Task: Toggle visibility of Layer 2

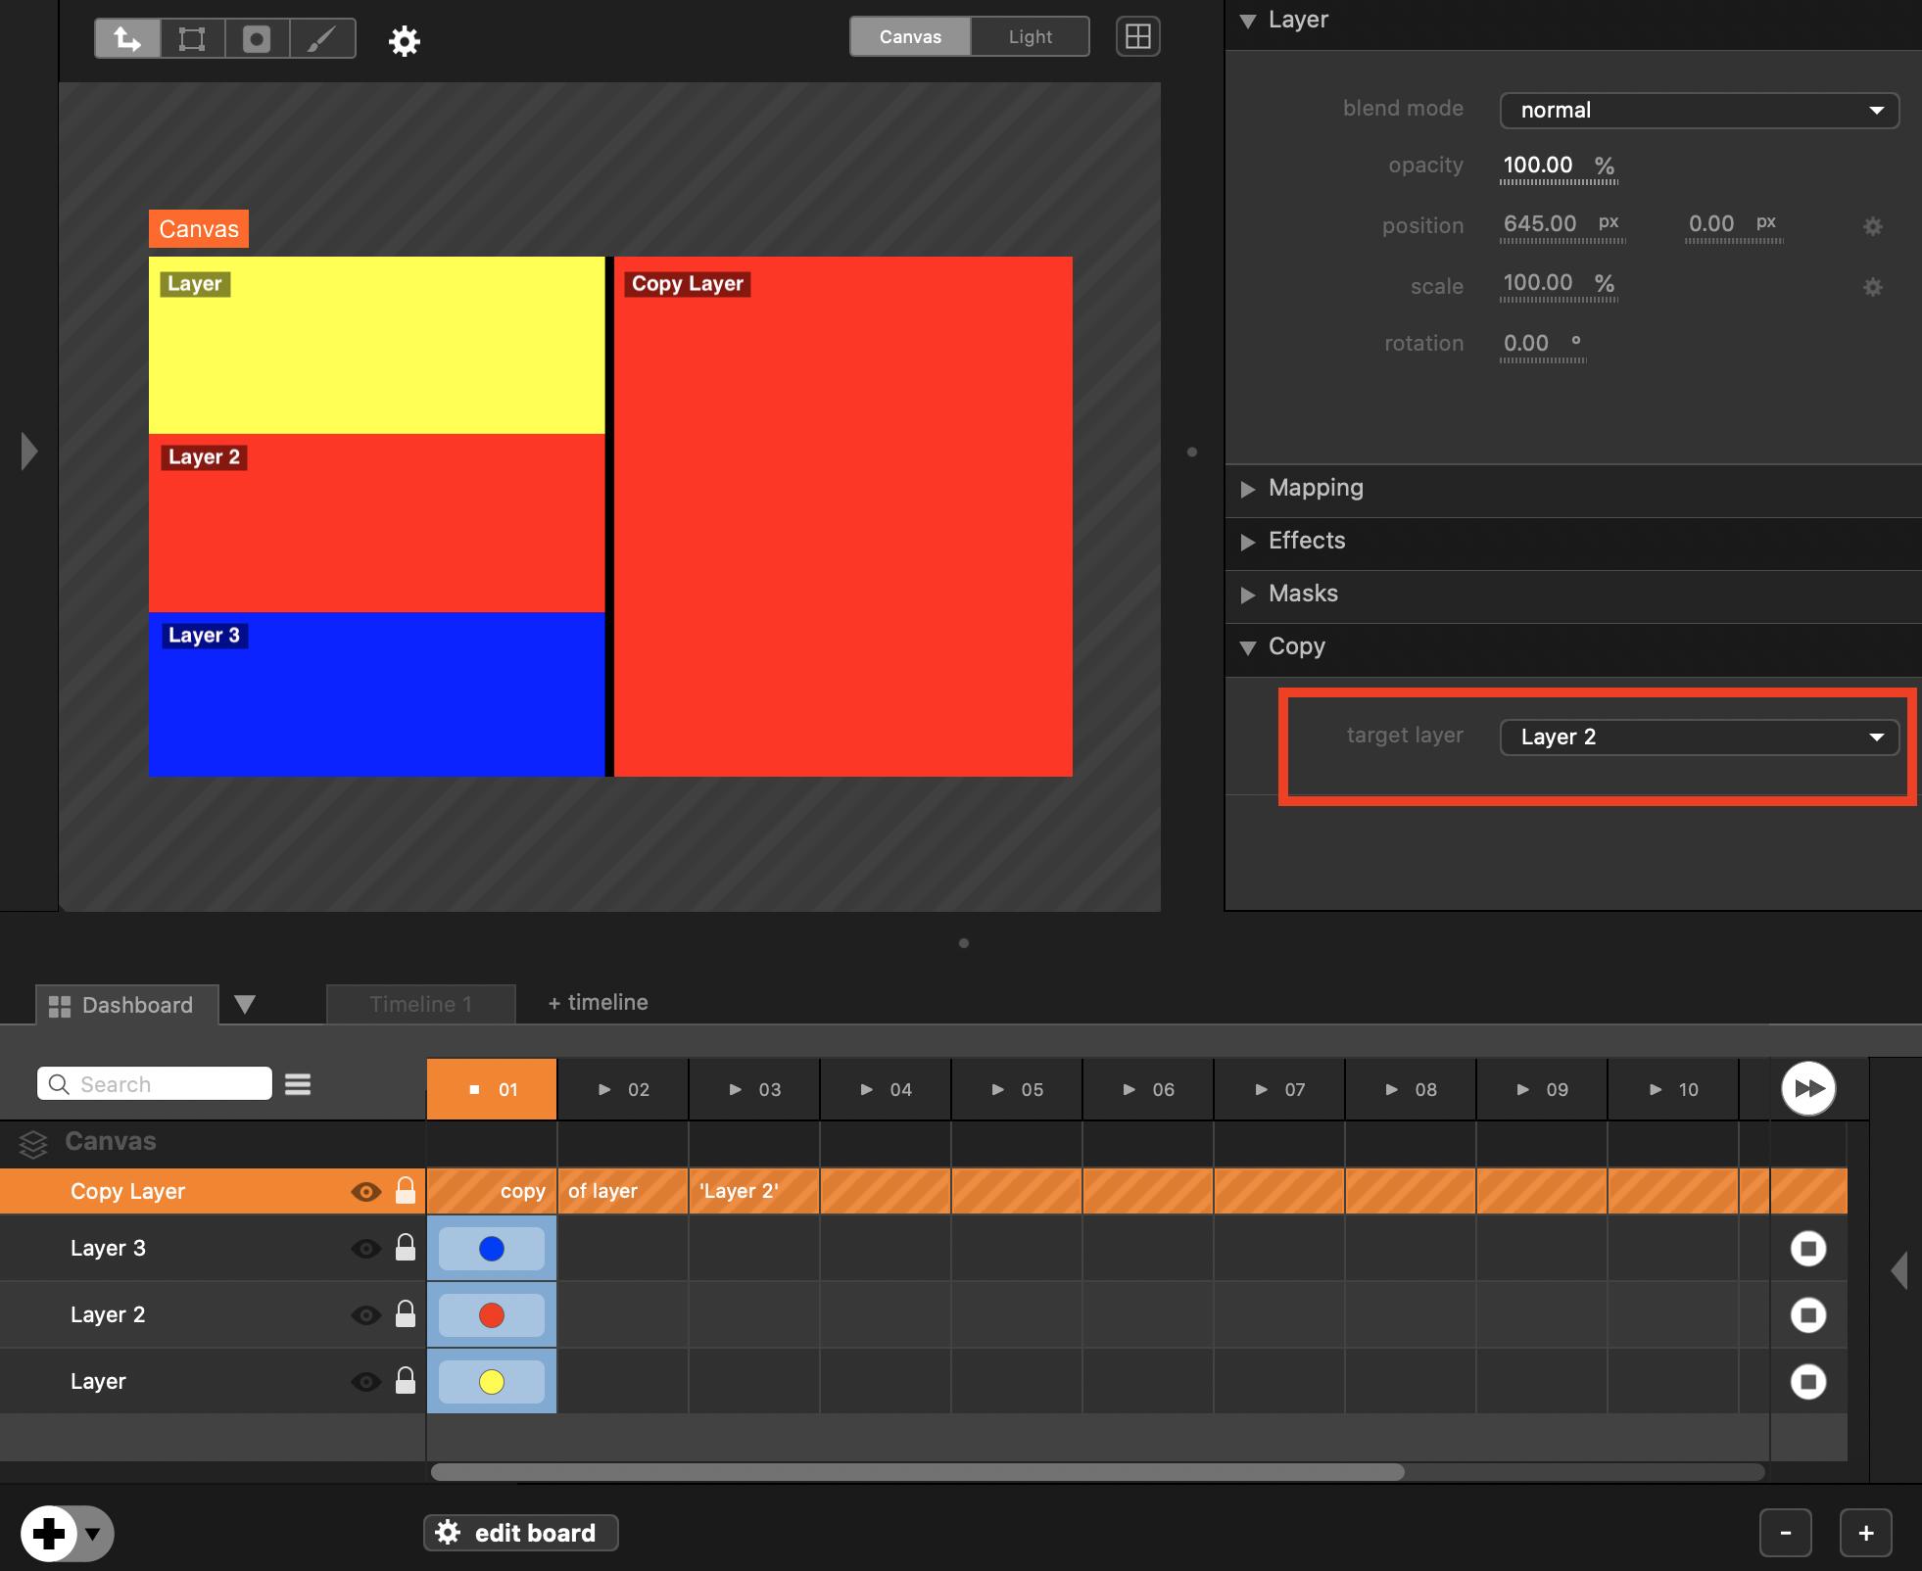Action: click(x=365, y=1315)
